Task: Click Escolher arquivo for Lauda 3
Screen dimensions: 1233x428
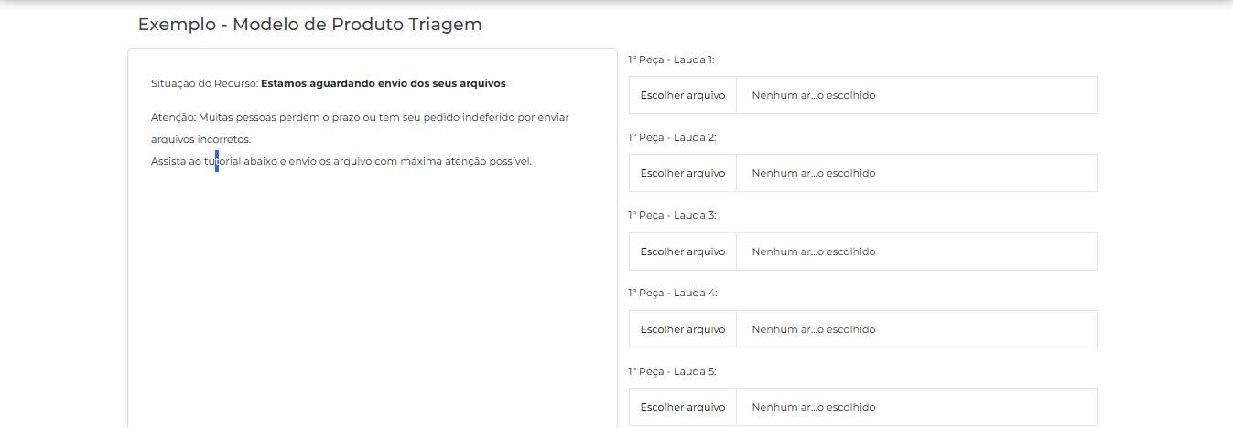Action: point(683,251)
